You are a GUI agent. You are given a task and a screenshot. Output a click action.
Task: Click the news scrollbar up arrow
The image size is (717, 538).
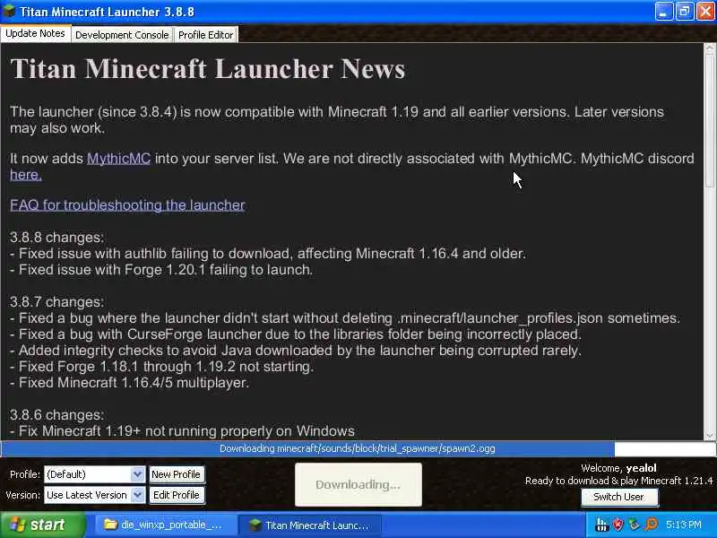[x=710, y=48]
